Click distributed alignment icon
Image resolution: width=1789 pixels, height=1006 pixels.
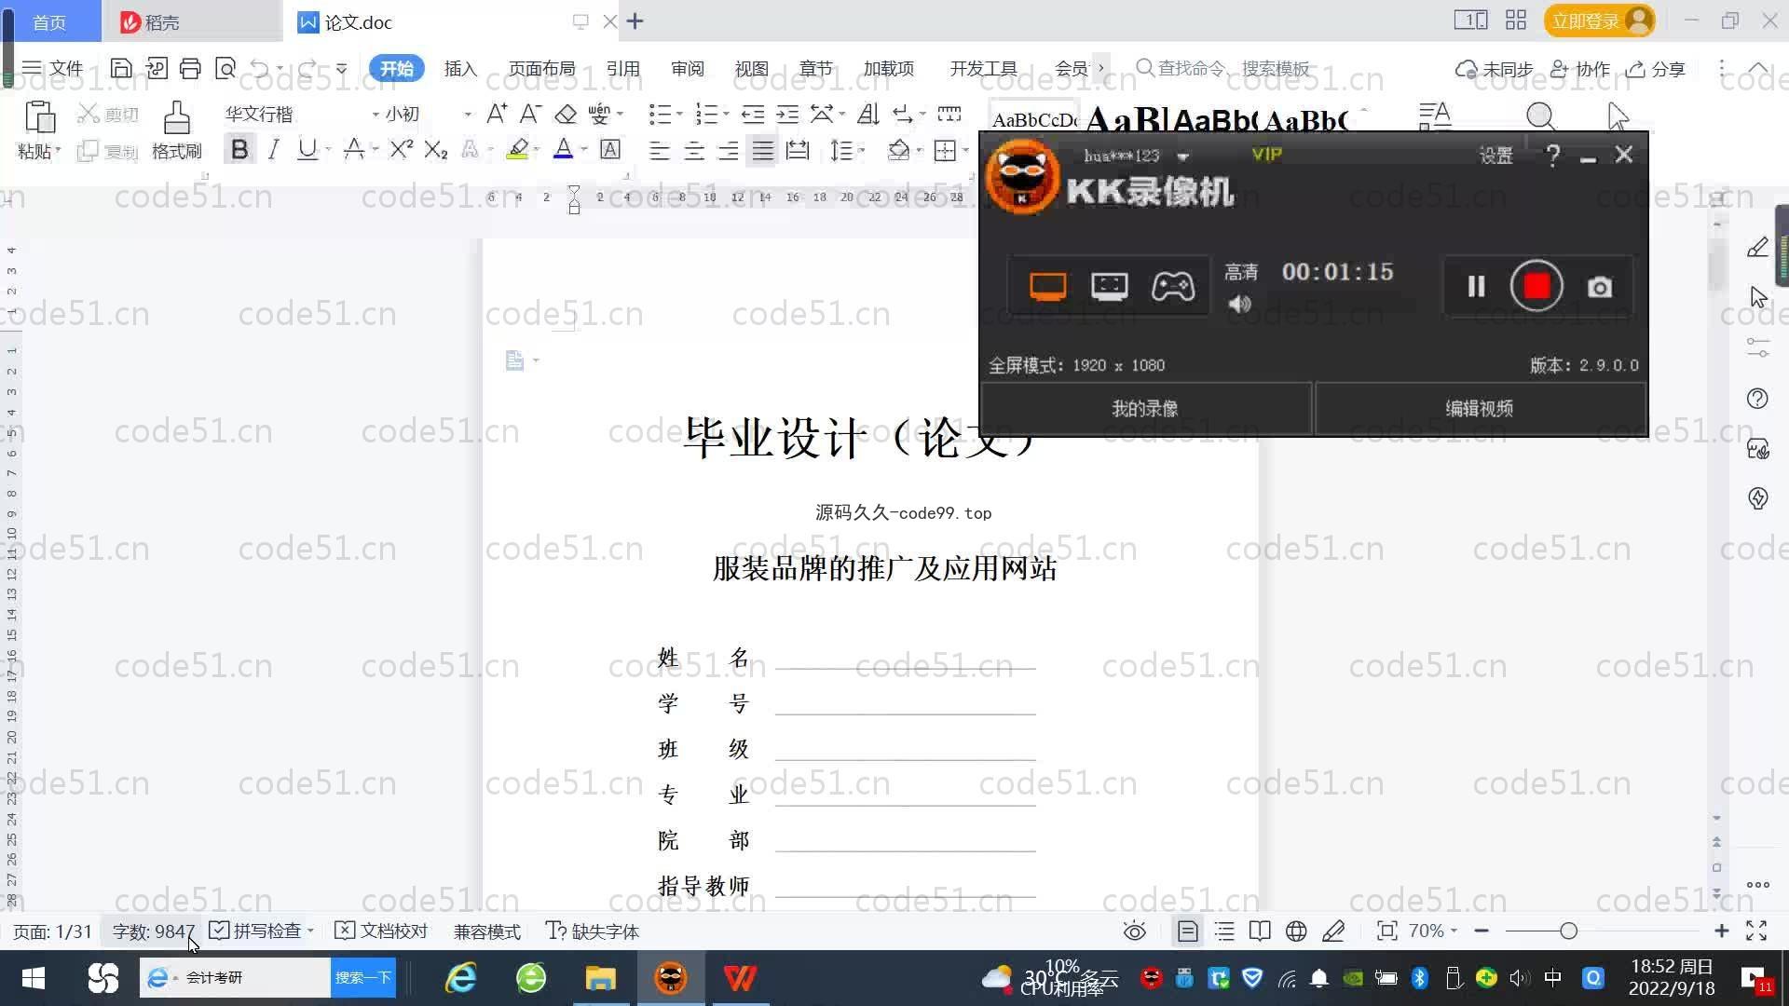pos(798,150)
